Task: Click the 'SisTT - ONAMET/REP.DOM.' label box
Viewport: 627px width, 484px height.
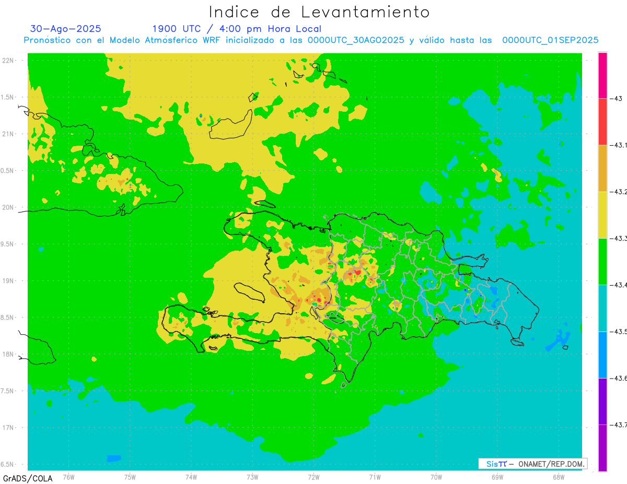Action: click(x=533, y=464)
